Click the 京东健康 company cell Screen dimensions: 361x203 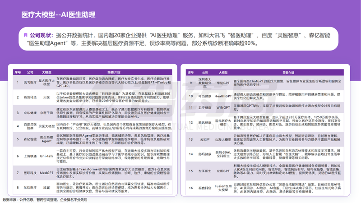[x=30, y=113]
